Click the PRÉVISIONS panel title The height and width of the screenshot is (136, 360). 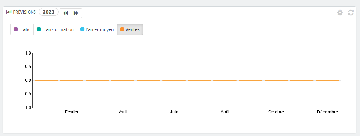tap(24, 12)
